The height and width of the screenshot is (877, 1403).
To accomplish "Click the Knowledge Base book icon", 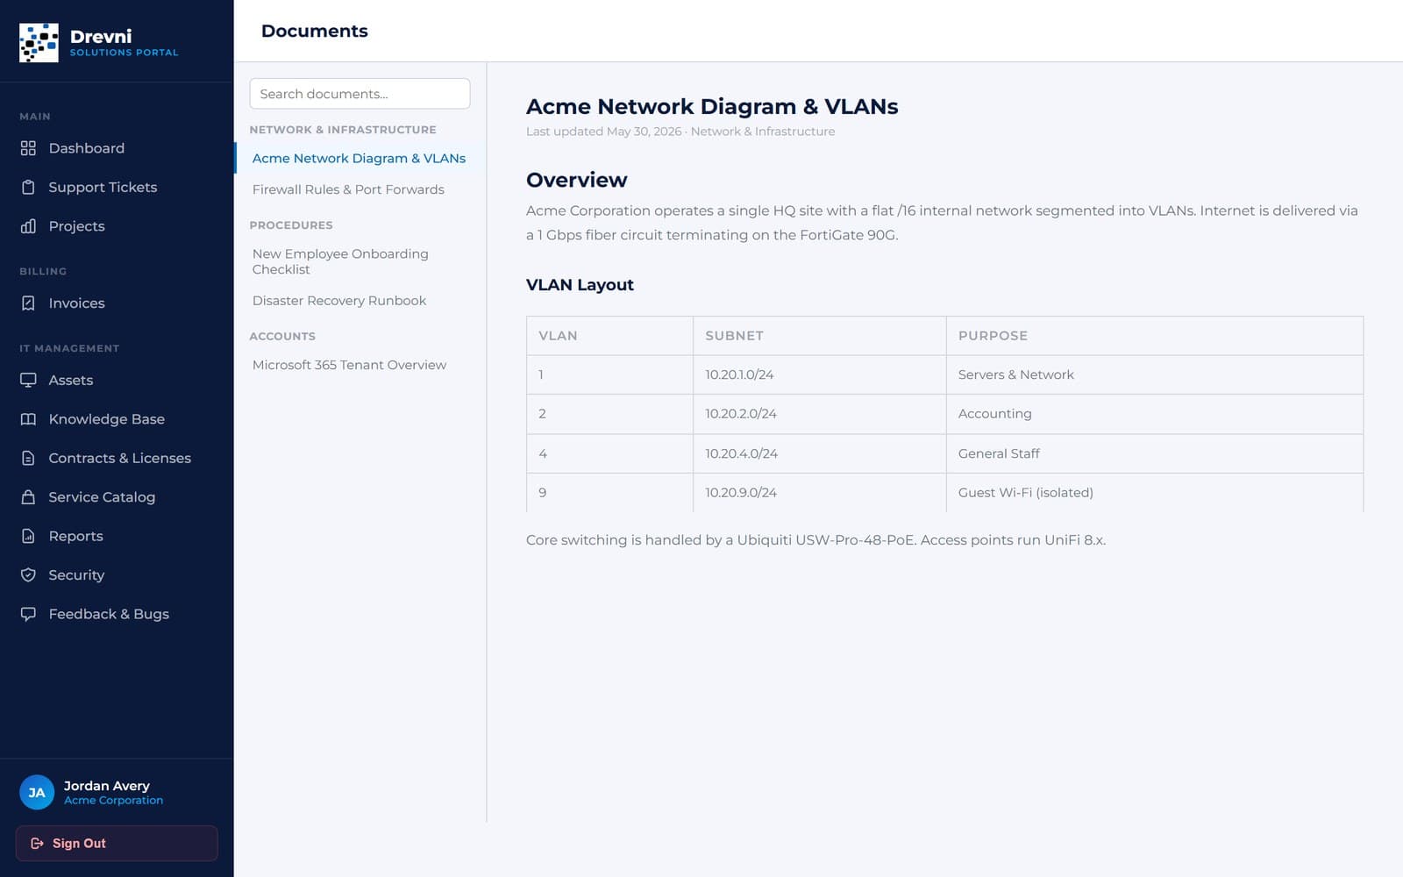I will (x=28, y=419).
